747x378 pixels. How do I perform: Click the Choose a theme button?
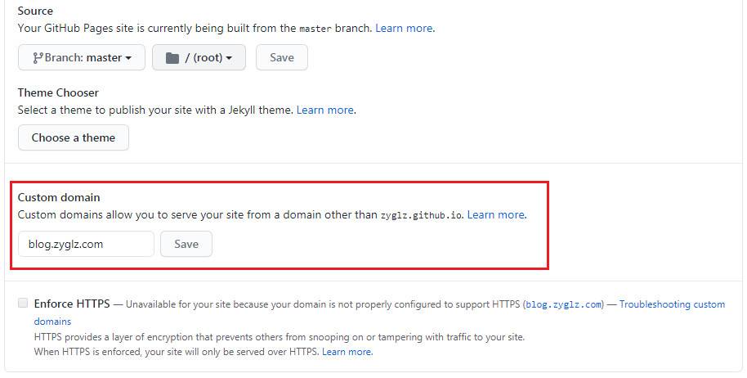pos(74,137)
